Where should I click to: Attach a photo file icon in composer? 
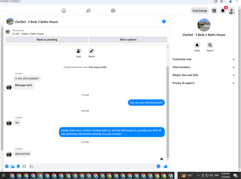click(x=13, y=166)
